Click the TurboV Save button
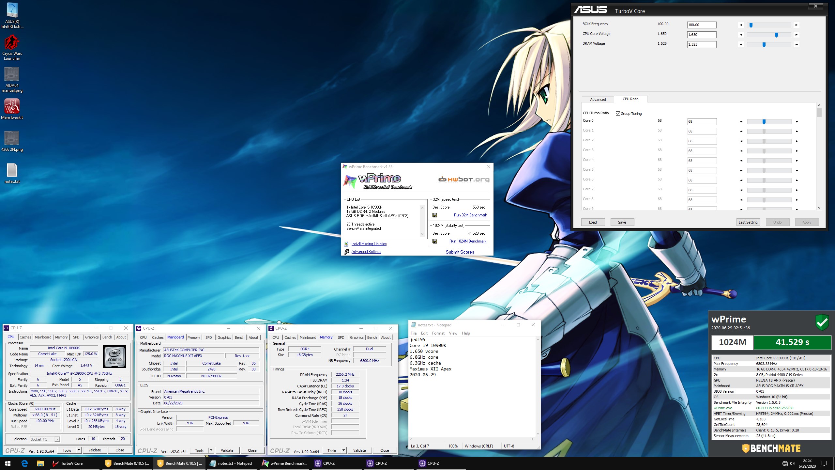835x470 pixels. pos(622,222)
